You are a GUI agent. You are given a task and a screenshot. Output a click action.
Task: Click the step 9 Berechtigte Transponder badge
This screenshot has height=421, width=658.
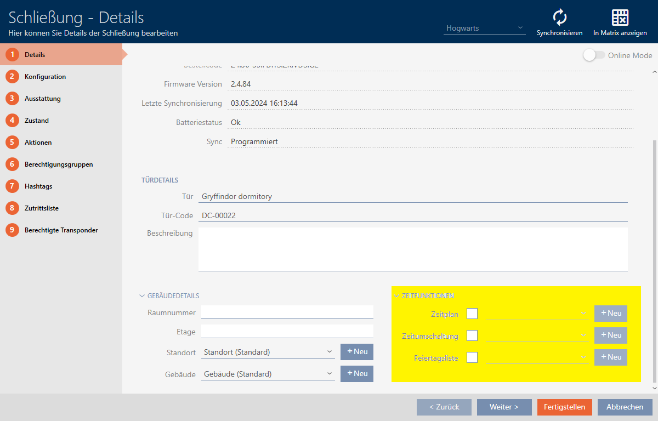coord(12,230)
